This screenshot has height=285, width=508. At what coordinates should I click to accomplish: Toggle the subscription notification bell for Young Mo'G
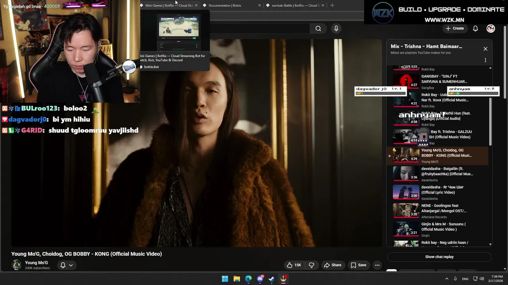[63, 265]
